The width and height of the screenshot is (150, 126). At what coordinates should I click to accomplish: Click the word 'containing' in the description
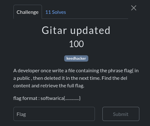tap(87, 71)
